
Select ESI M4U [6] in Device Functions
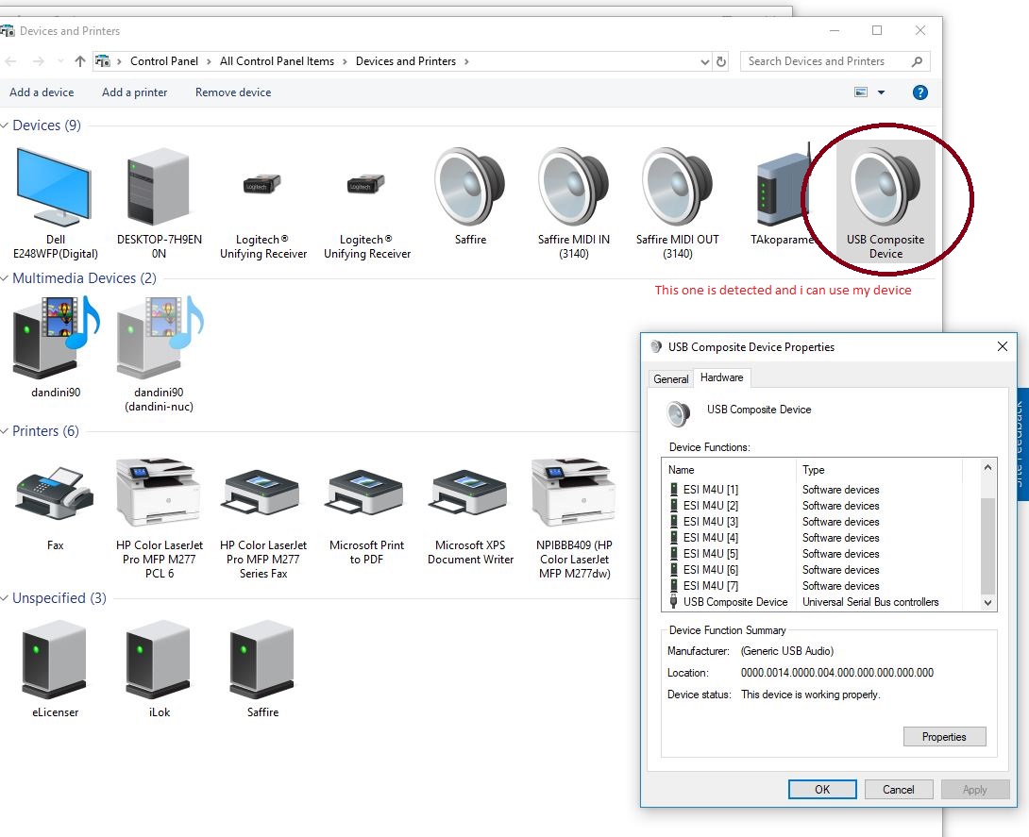pos(812,570)
